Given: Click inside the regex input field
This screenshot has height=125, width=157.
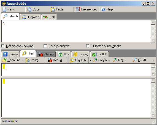Looking at the screenshot, I should click(76, 31).
